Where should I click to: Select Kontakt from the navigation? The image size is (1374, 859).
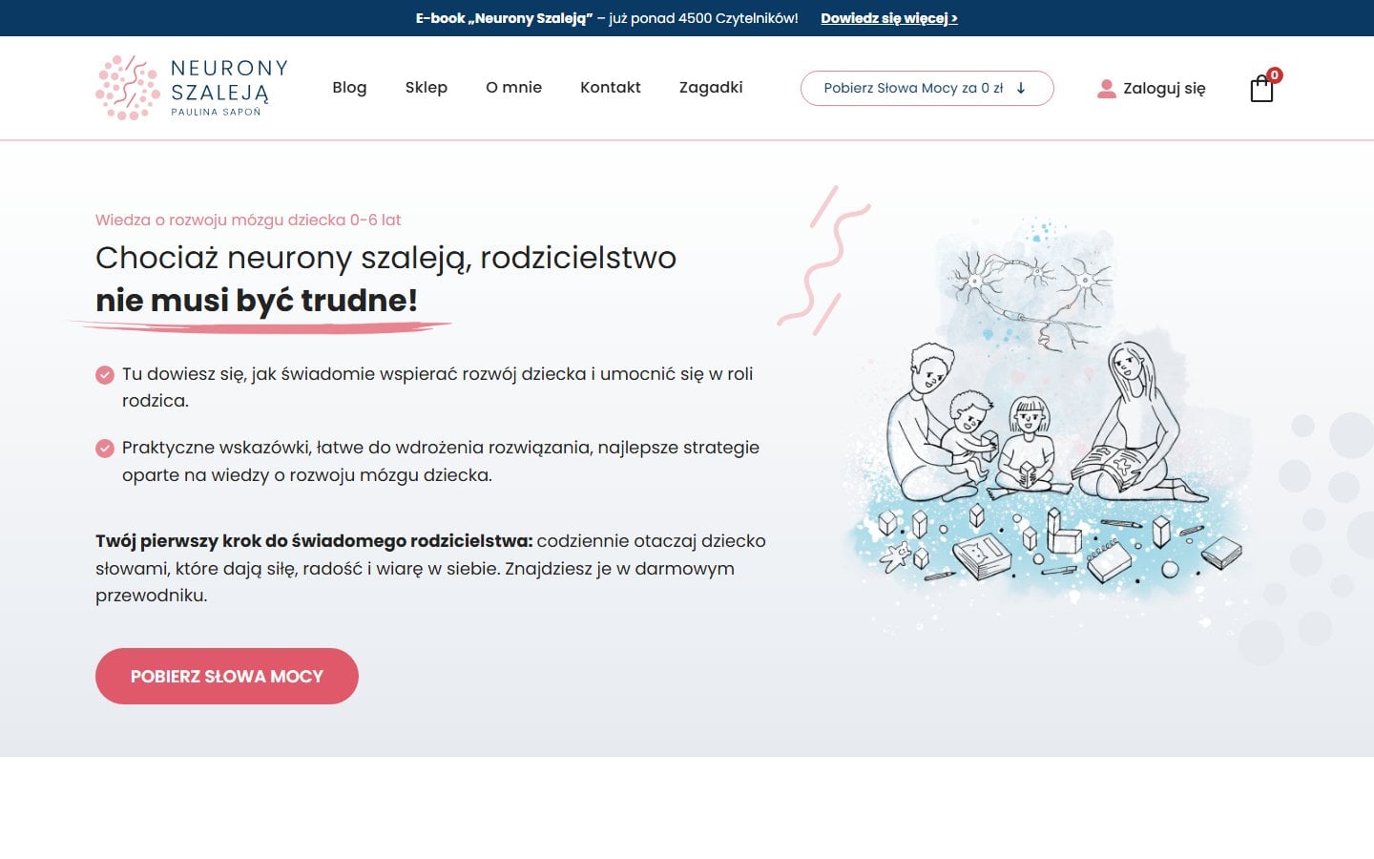tap(611, 88)
